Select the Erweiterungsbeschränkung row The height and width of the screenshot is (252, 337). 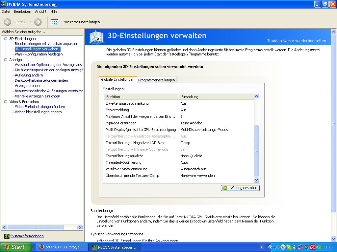[179, 103]
